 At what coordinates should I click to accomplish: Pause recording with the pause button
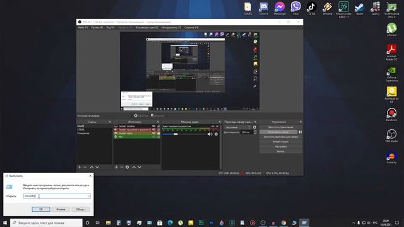coord(300,132)
